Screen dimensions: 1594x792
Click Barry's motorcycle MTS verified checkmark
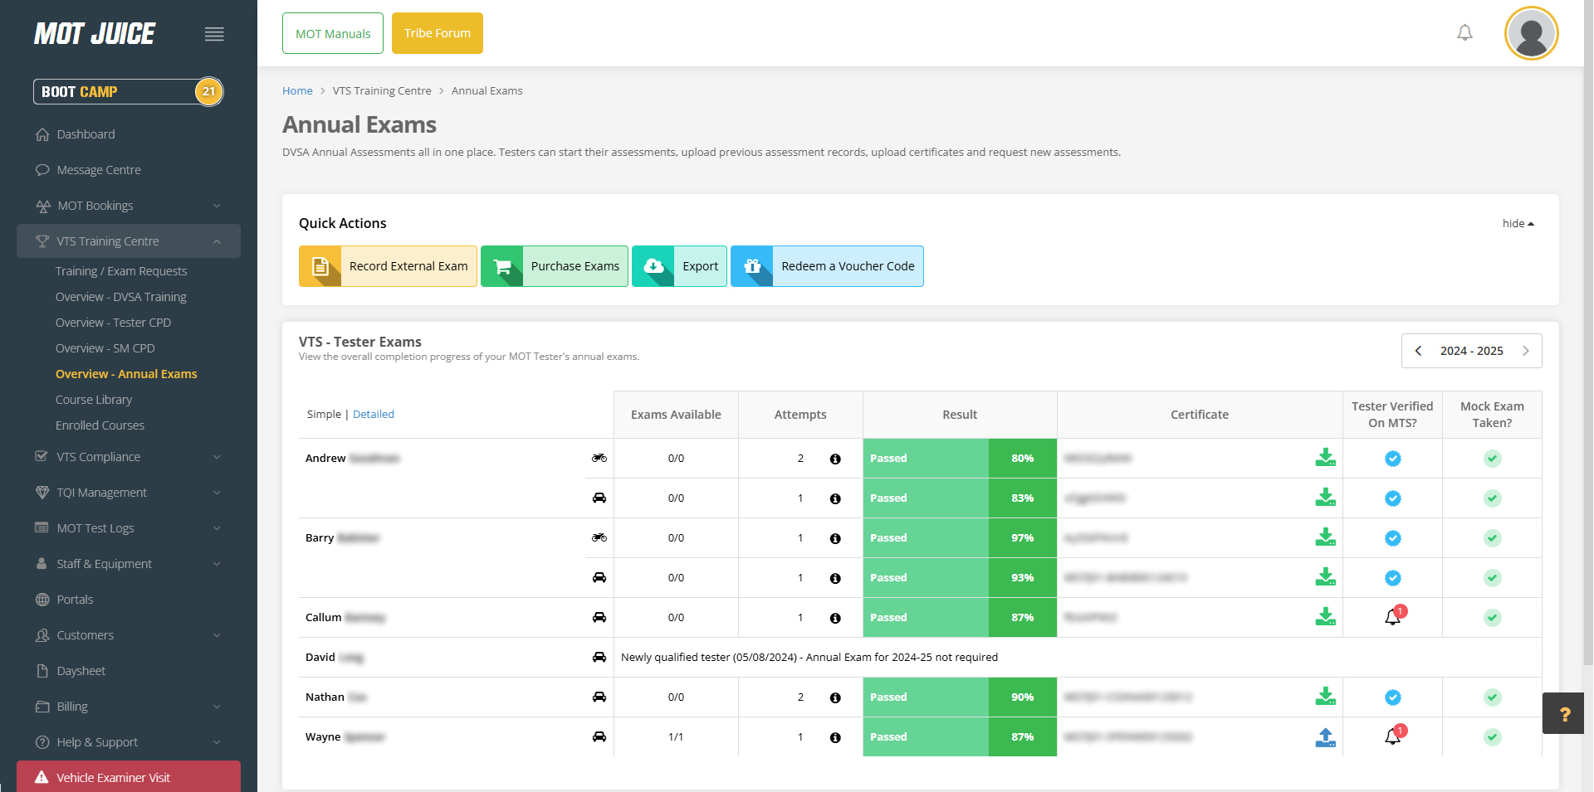pos(1392,538)
